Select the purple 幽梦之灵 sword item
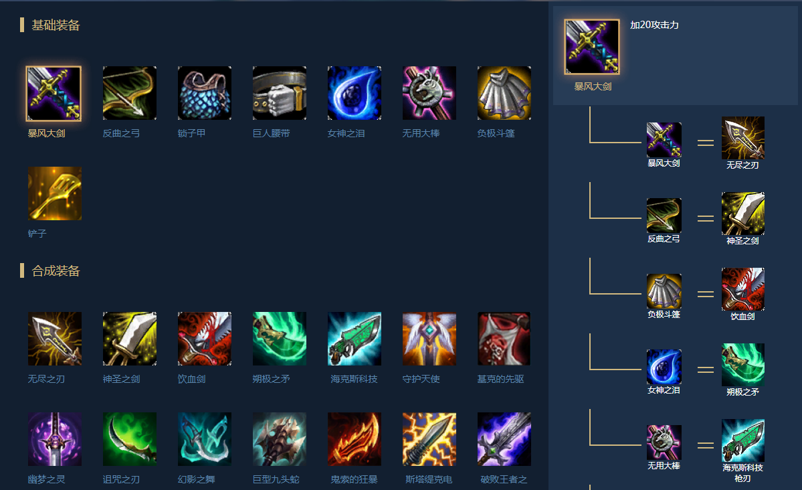 [x=55, y=439]
